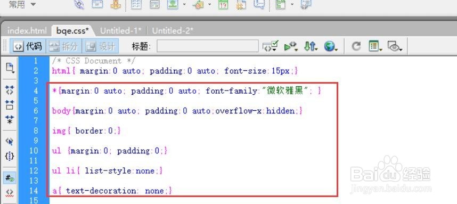The width and height of the screenshot is (457, 204).
Task: Toggle line numbers icon
Action: 10,177
